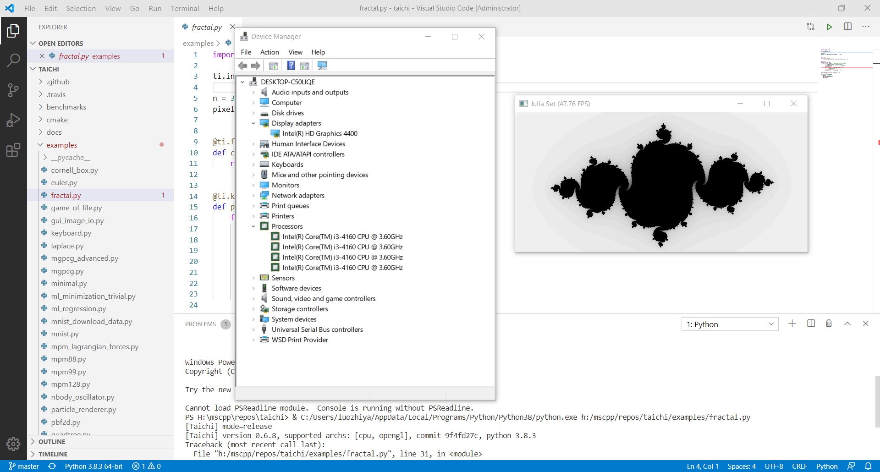The width and height of the screenshot is (880, 472).
Task: Open Device Manager View menu
Action: click(x=295, y=52)
